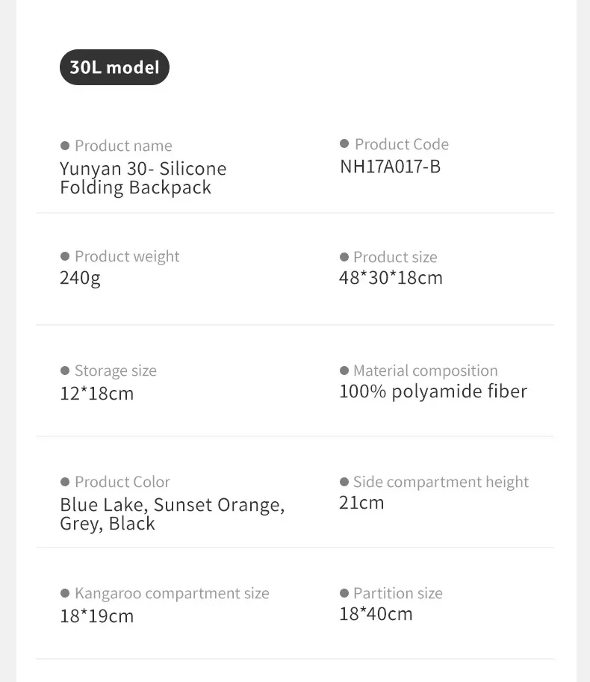Click the 21cm side compartment value
The width and height of the screenshot is (590, 682).
point(361,503)
